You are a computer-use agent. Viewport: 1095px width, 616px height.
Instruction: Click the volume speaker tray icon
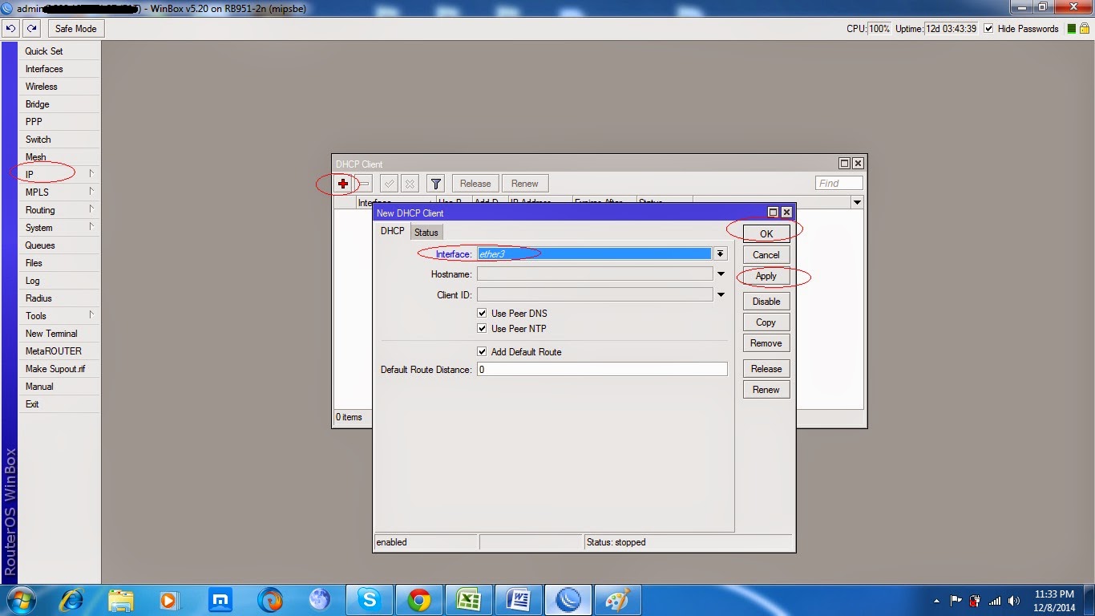[x=1014, y=600]
